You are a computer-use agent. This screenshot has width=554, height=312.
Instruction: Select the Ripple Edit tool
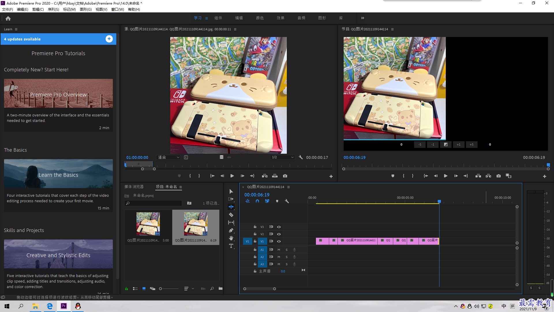click(231, 207)
